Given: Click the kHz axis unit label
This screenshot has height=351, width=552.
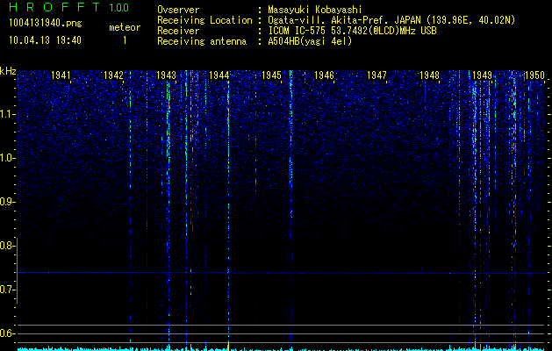Looking at the screenshot, I should 8,71.
